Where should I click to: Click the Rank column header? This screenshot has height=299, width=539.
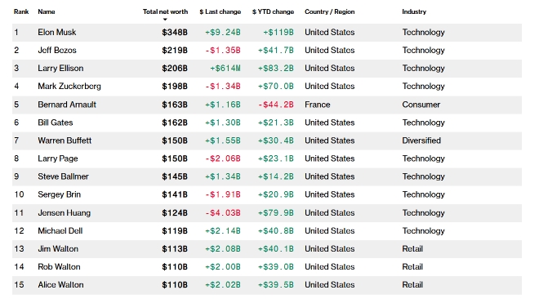(x=21, y=11)
